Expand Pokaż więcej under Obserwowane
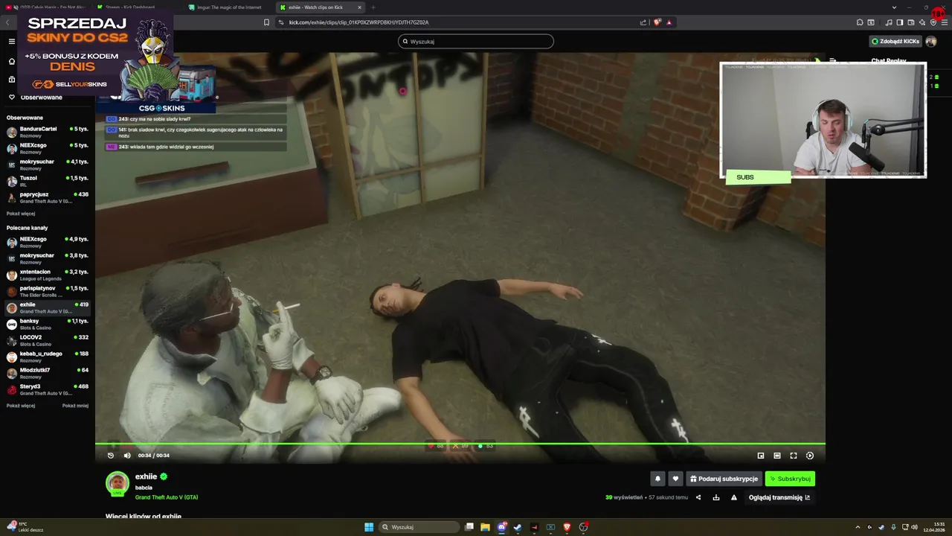This screenshot has height=536, width=952. [21, 214]
